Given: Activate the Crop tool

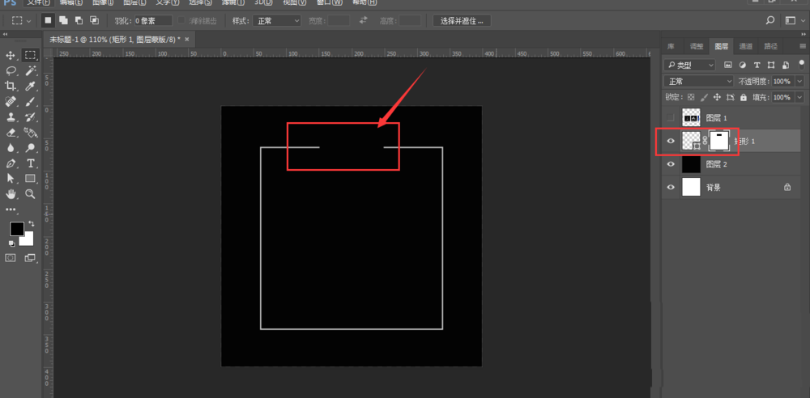Looking at the screenshot, I should point(11,86).
